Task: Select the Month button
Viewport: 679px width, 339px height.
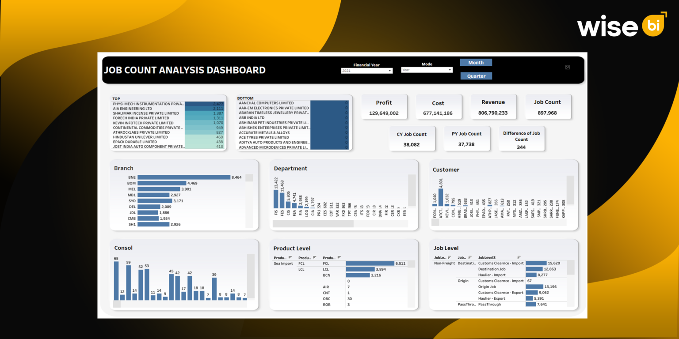Action: pyautogui.click(x=476, y=62)
